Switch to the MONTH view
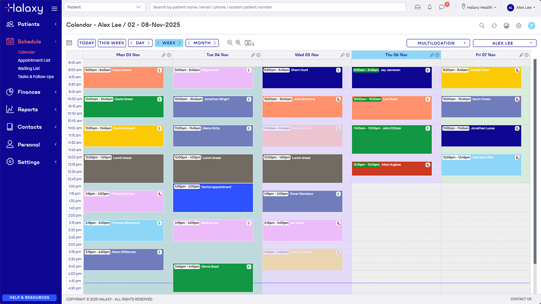 (x=202, y=43)
